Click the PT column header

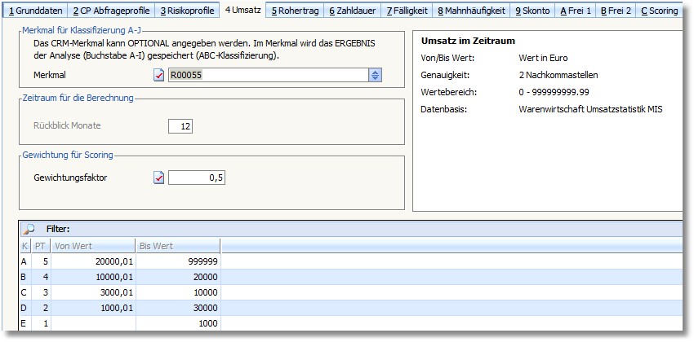click(x=40, y=245)
